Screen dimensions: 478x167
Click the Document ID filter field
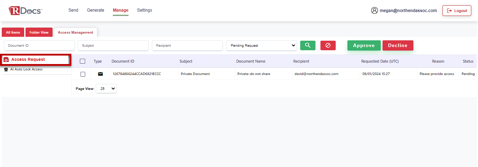click(x=39, y=45)
